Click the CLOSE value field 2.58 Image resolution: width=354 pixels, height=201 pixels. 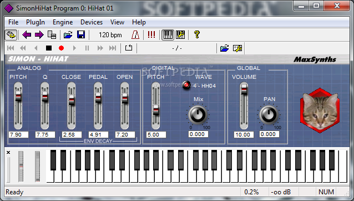[72, 134]
